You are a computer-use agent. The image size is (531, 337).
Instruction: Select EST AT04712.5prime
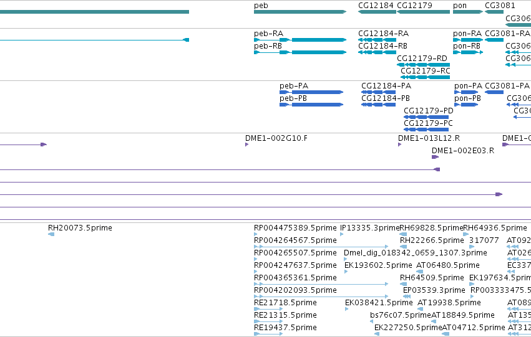coord(446,335)
